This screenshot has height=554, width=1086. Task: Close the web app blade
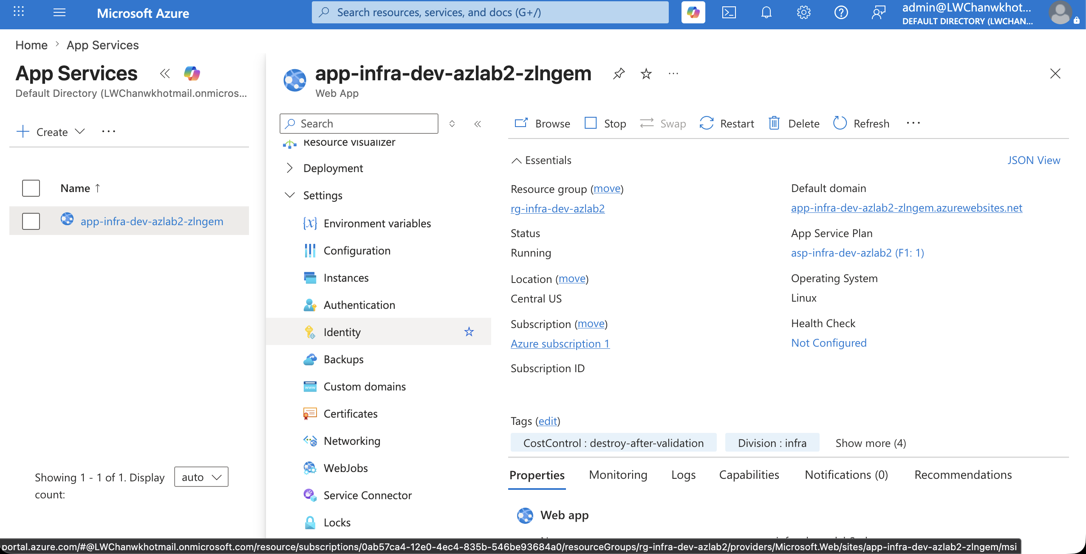click(1055, 73)
